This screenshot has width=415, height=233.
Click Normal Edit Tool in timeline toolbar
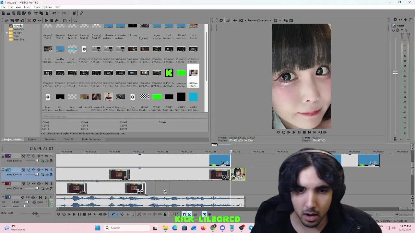coord(113,214)
